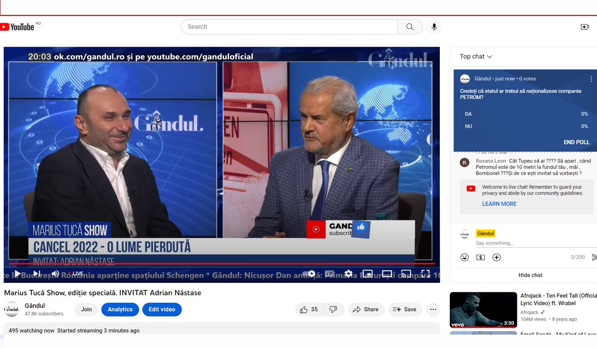The image size is (597, 348).
Task: Start voice search with the microphone
Action: (434, 27)
